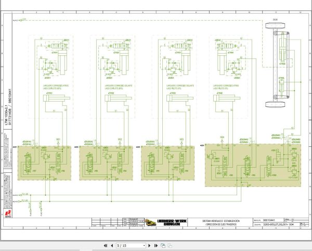312x251 pixels.
Task: Jump to the first page
Action: [106, 246]
